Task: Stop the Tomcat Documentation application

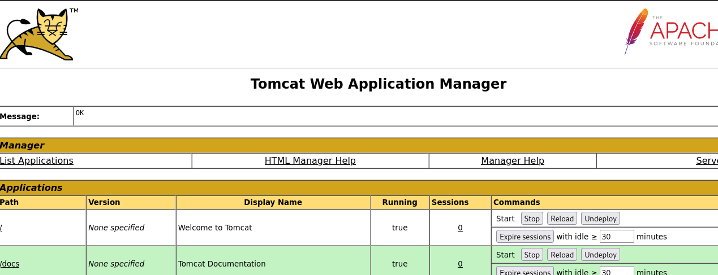Action: click(532, 255)
